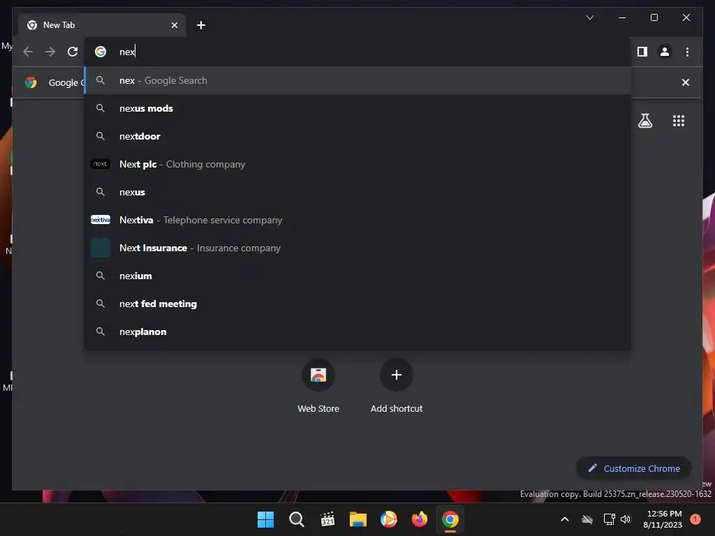Click the network tray icon
The width and height of the screenshot is (715, 536).
[609, 519]
